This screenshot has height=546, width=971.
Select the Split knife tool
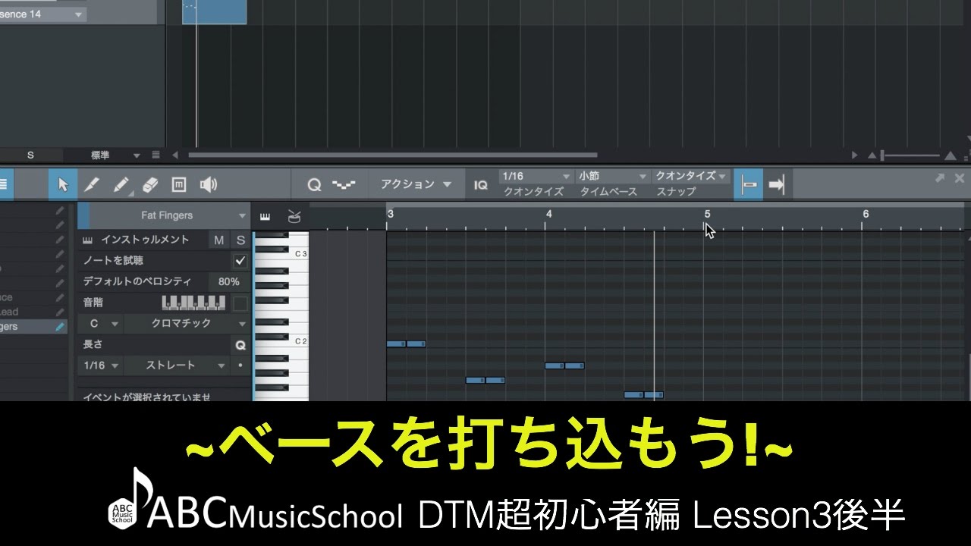coord(92,184)
